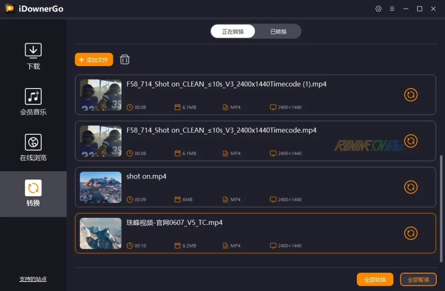Switch to the 正在转换 tab

(233, 31)
